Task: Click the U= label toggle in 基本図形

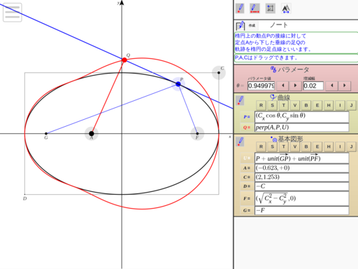Action: [247, 158]
